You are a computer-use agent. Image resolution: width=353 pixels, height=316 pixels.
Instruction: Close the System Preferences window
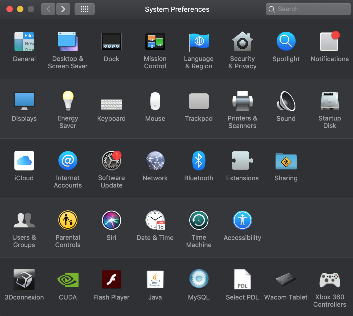point(10,9)
